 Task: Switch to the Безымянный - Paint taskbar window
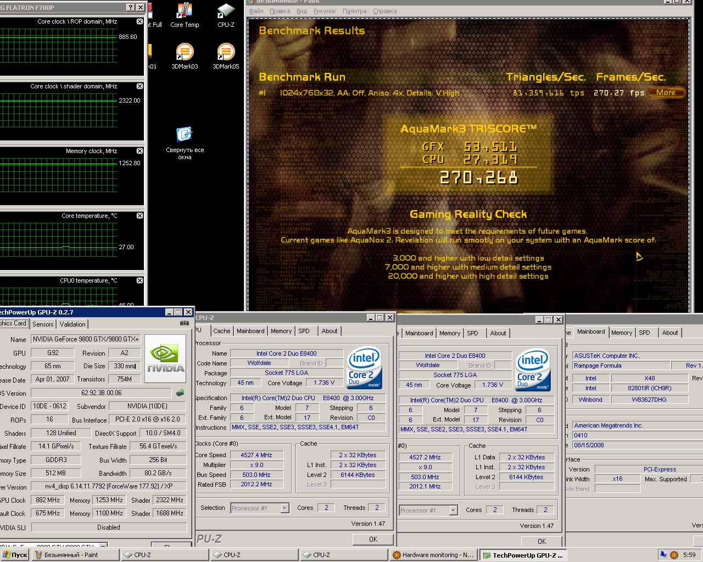tap(76, 555)
